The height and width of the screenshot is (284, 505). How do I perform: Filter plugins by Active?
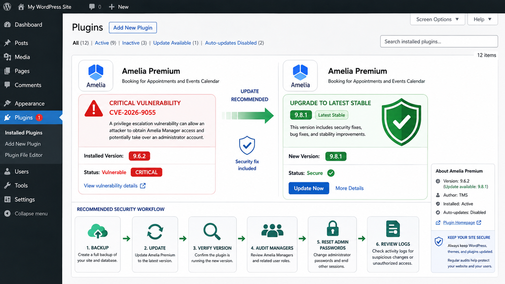point(106,43)
